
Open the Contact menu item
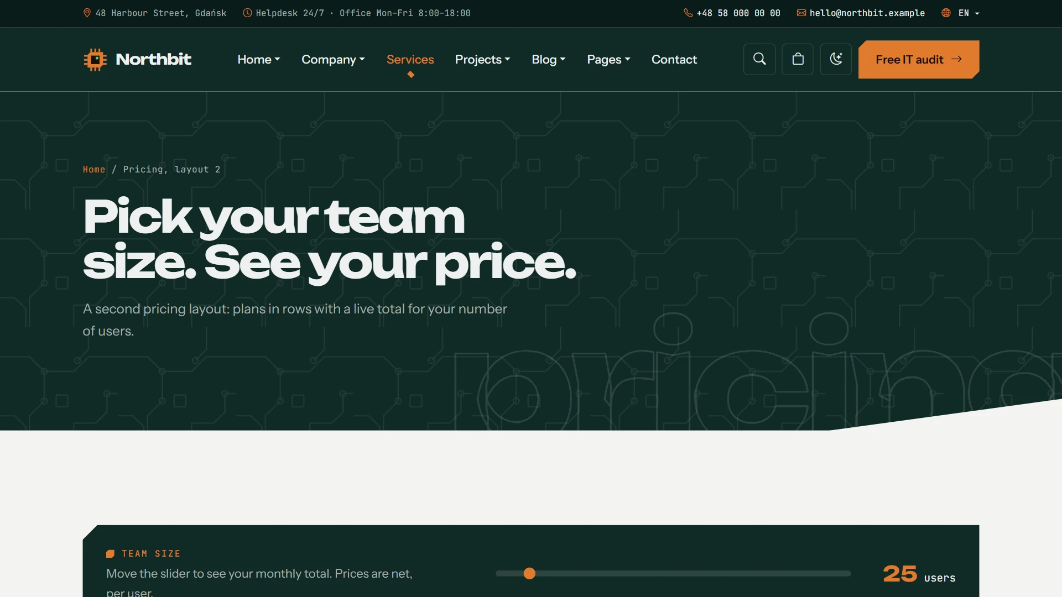[674, 59]
